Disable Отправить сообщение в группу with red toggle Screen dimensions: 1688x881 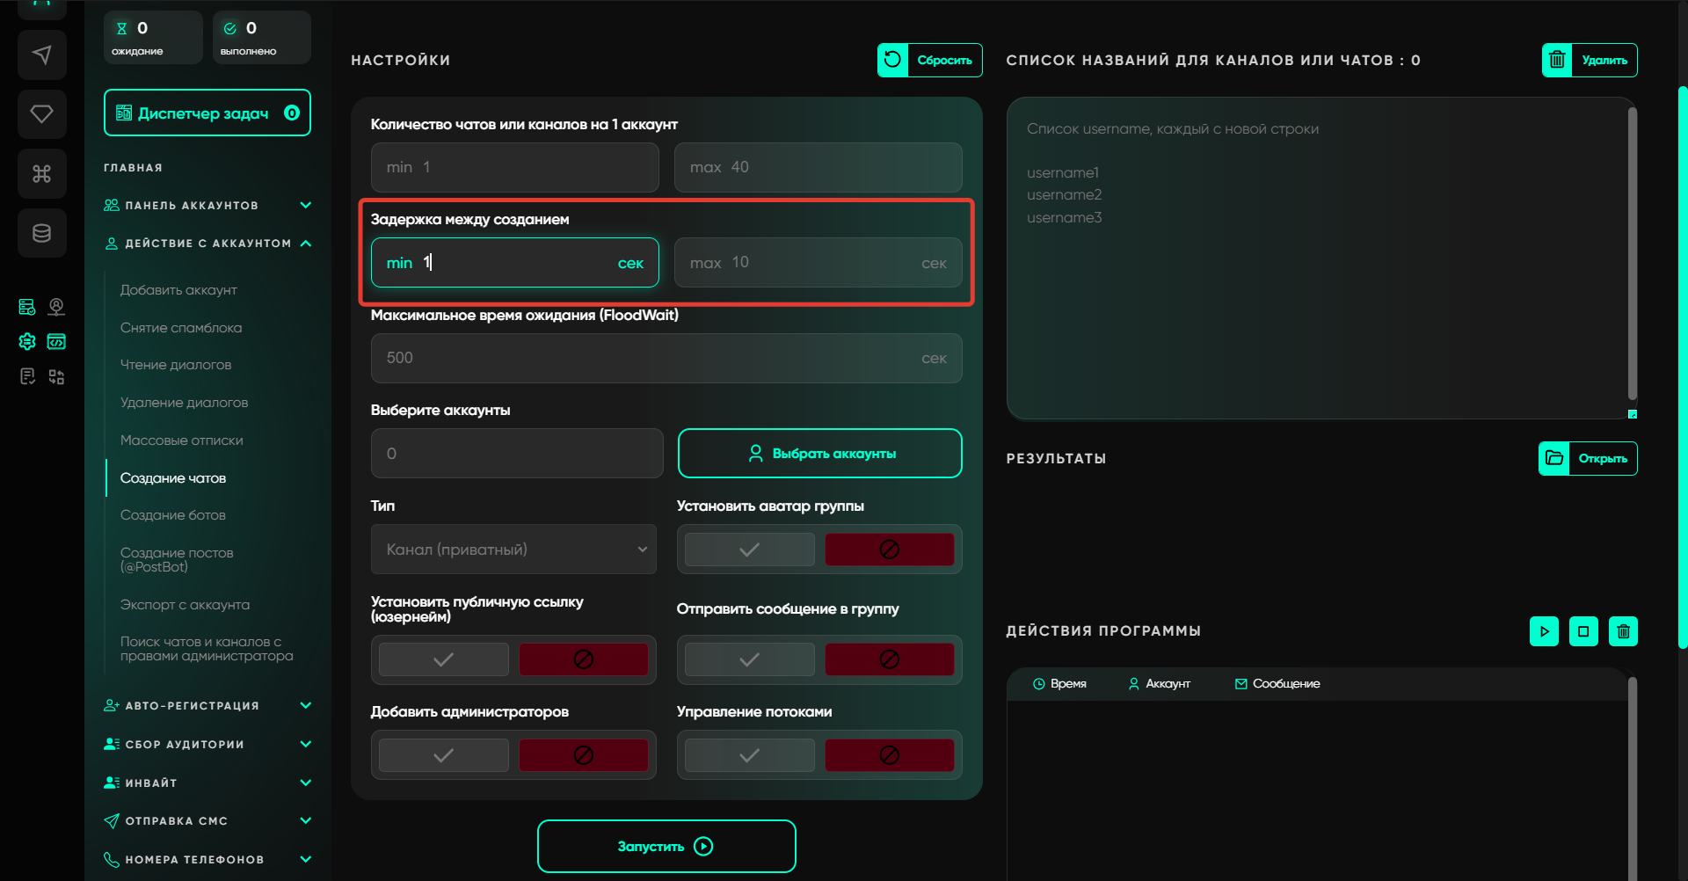pos(889,659)
